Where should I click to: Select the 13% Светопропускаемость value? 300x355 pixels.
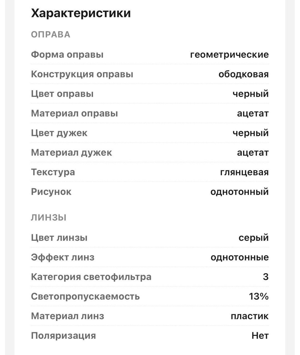pyautogui.click(x=259, y=296)
